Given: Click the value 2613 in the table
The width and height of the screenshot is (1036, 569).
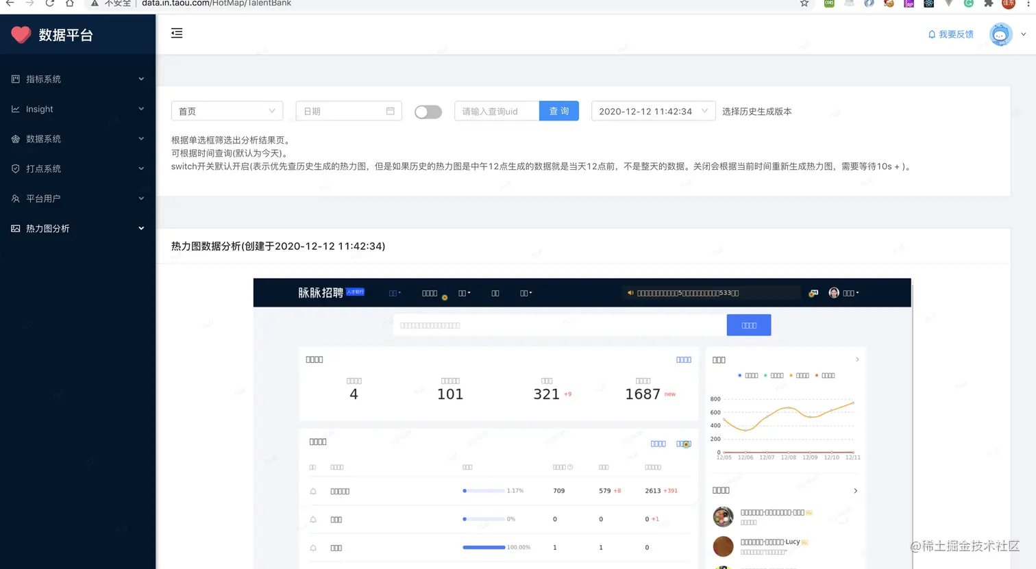Looking at the screenshot, I should [x=653, y=491].
